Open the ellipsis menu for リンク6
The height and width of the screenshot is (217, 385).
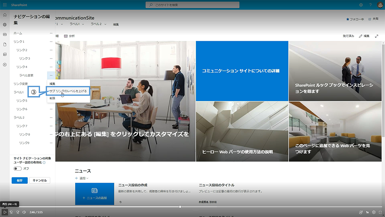(51, 109)
